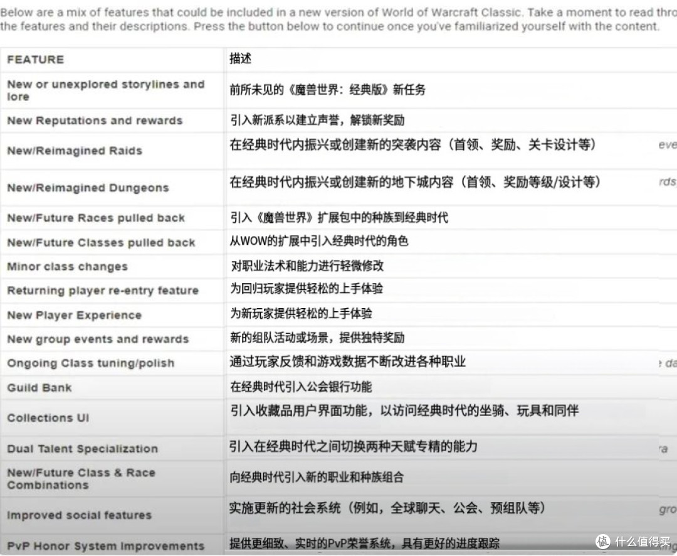Image resolution: width=677 pixels, height=556 pixels.
Task: Select the dungeons description mentioning 地下城内容
Action: pyautogui.click(x=415, y=181)
